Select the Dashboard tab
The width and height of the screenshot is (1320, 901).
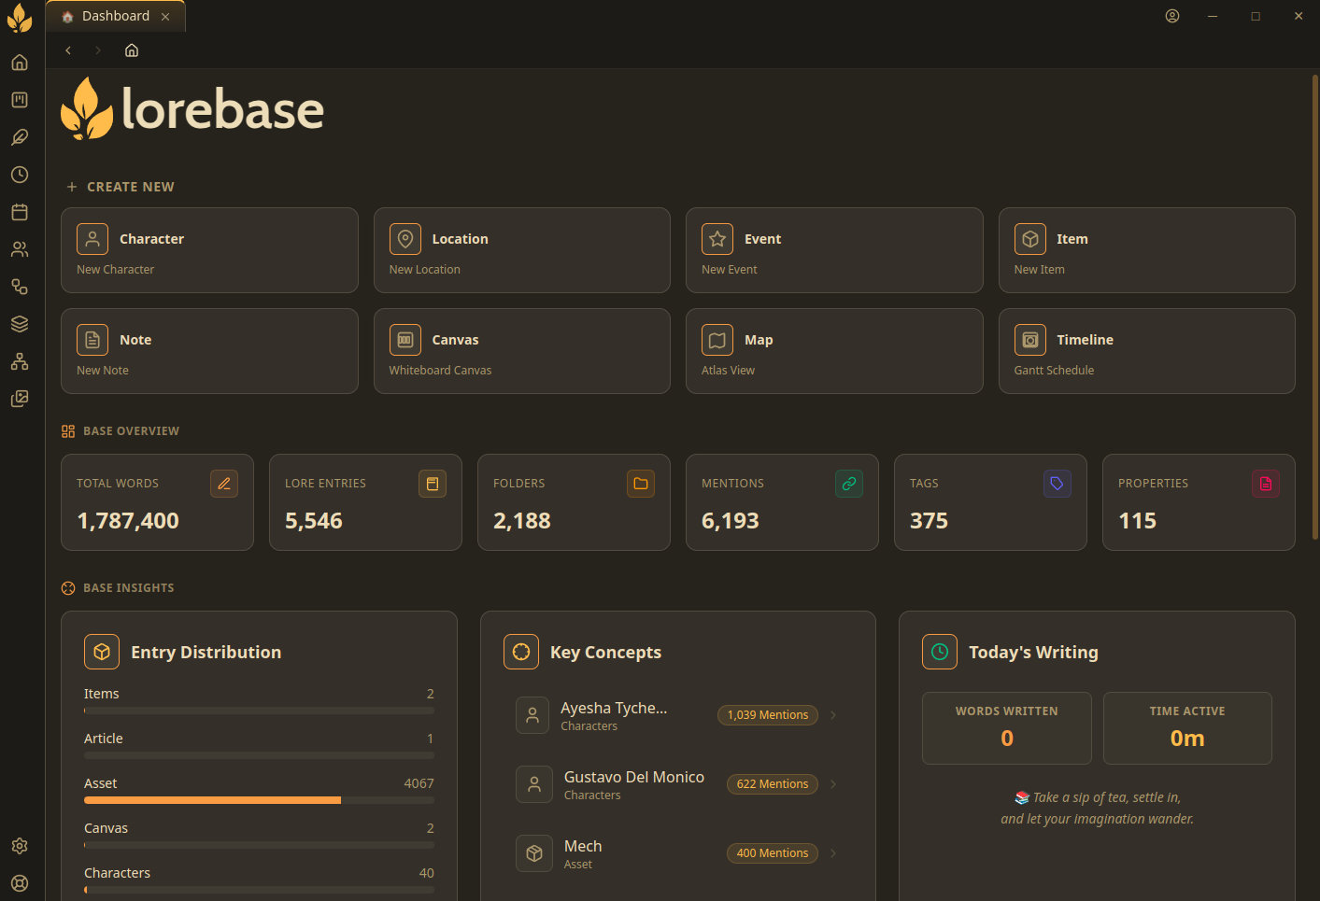[x=115, y=16]
